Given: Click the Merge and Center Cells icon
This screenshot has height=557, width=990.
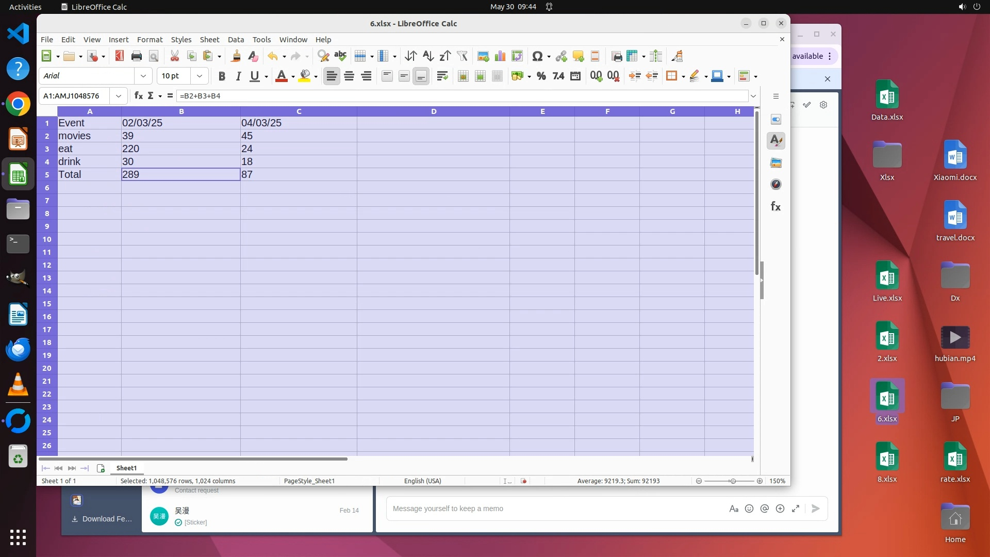Looking at the screenshot, I should (463, 76).
